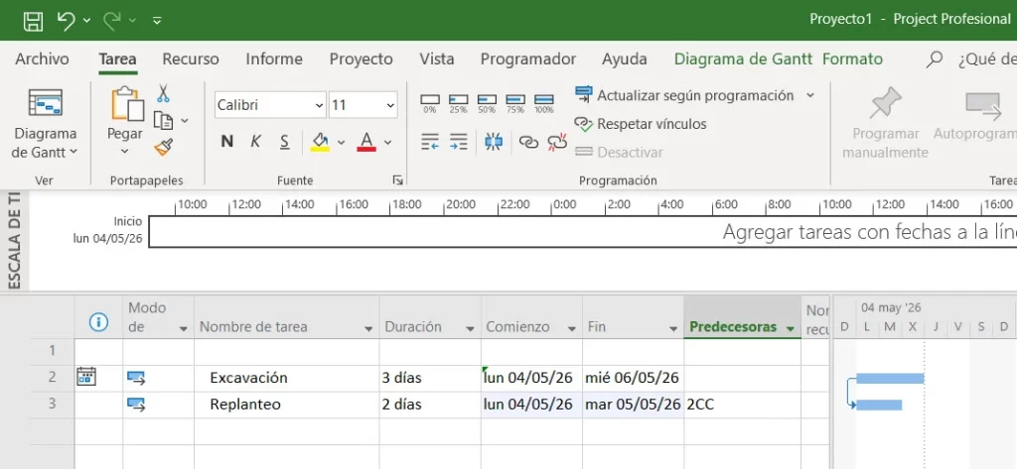Click Programar manualmente
Viewport: 1017px width, 469px height.
pyautogui.click(x=885, y=124)
